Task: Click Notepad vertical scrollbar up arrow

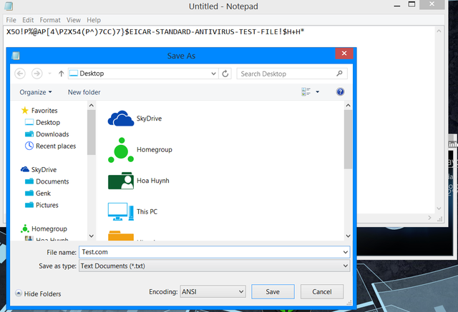Action: click(439, 31)
